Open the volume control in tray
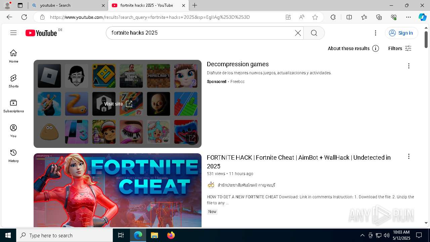The image size is (430, 242). point(386,235)
